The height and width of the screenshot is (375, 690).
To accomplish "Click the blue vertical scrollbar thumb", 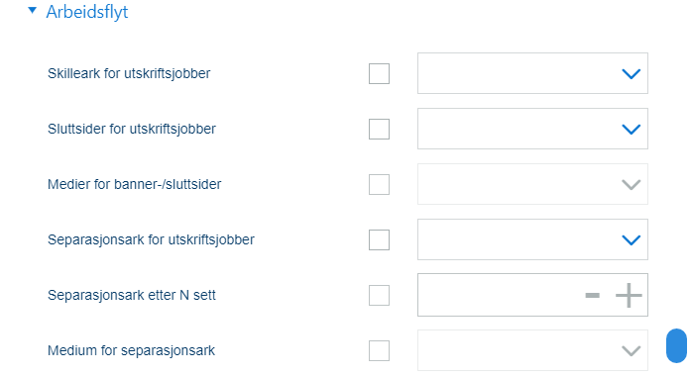I will coord(676,346).
